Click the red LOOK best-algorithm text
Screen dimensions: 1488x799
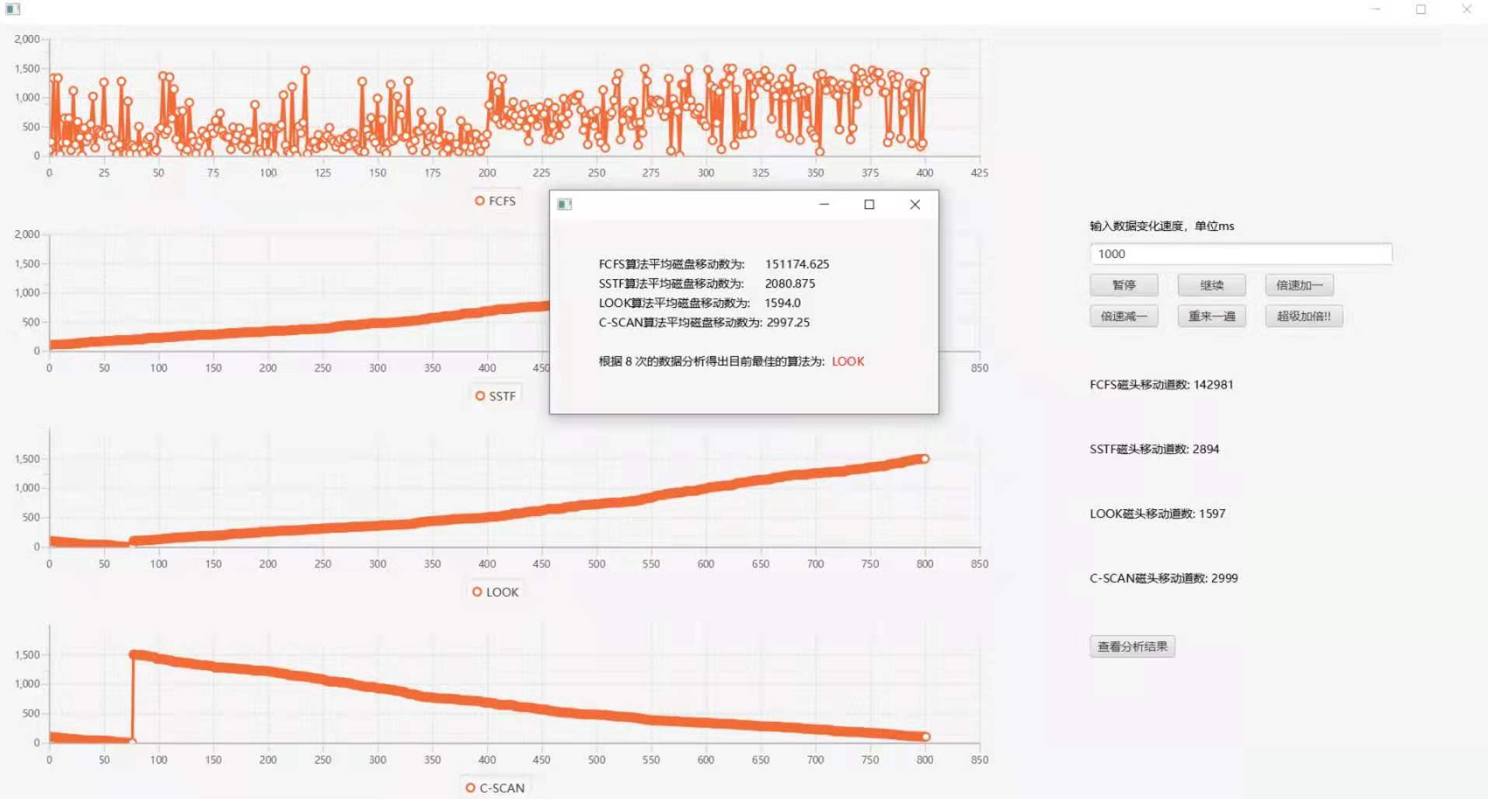(x=847, y=361)
